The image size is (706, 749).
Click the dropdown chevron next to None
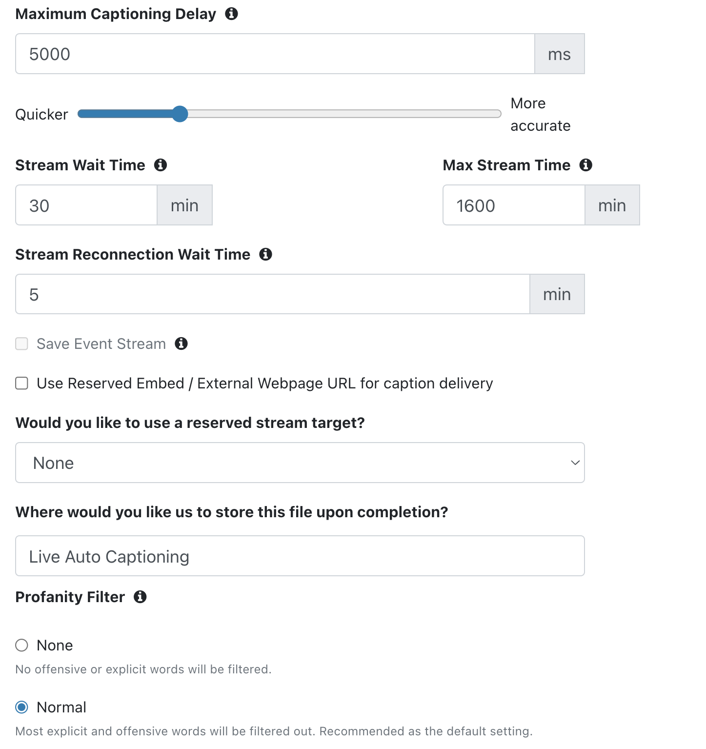click(x=575, y=463)
